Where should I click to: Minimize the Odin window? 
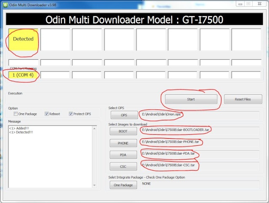(x=240, y=4)
